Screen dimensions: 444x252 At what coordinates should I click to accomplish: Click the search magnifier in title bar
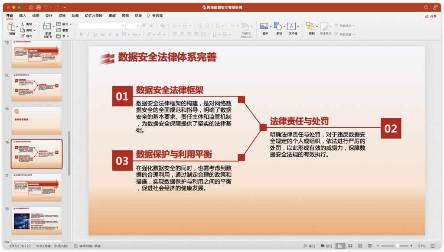[x=426, y=7]
